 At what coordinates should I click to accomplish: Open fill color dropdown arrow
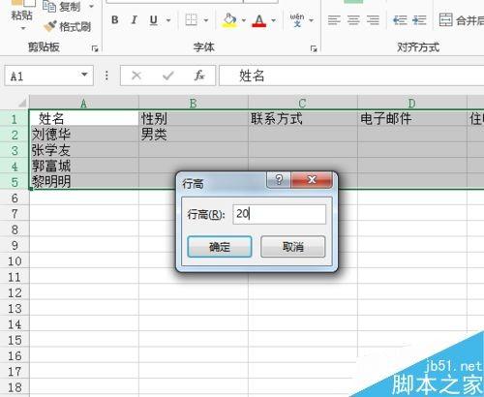point(244,20)
